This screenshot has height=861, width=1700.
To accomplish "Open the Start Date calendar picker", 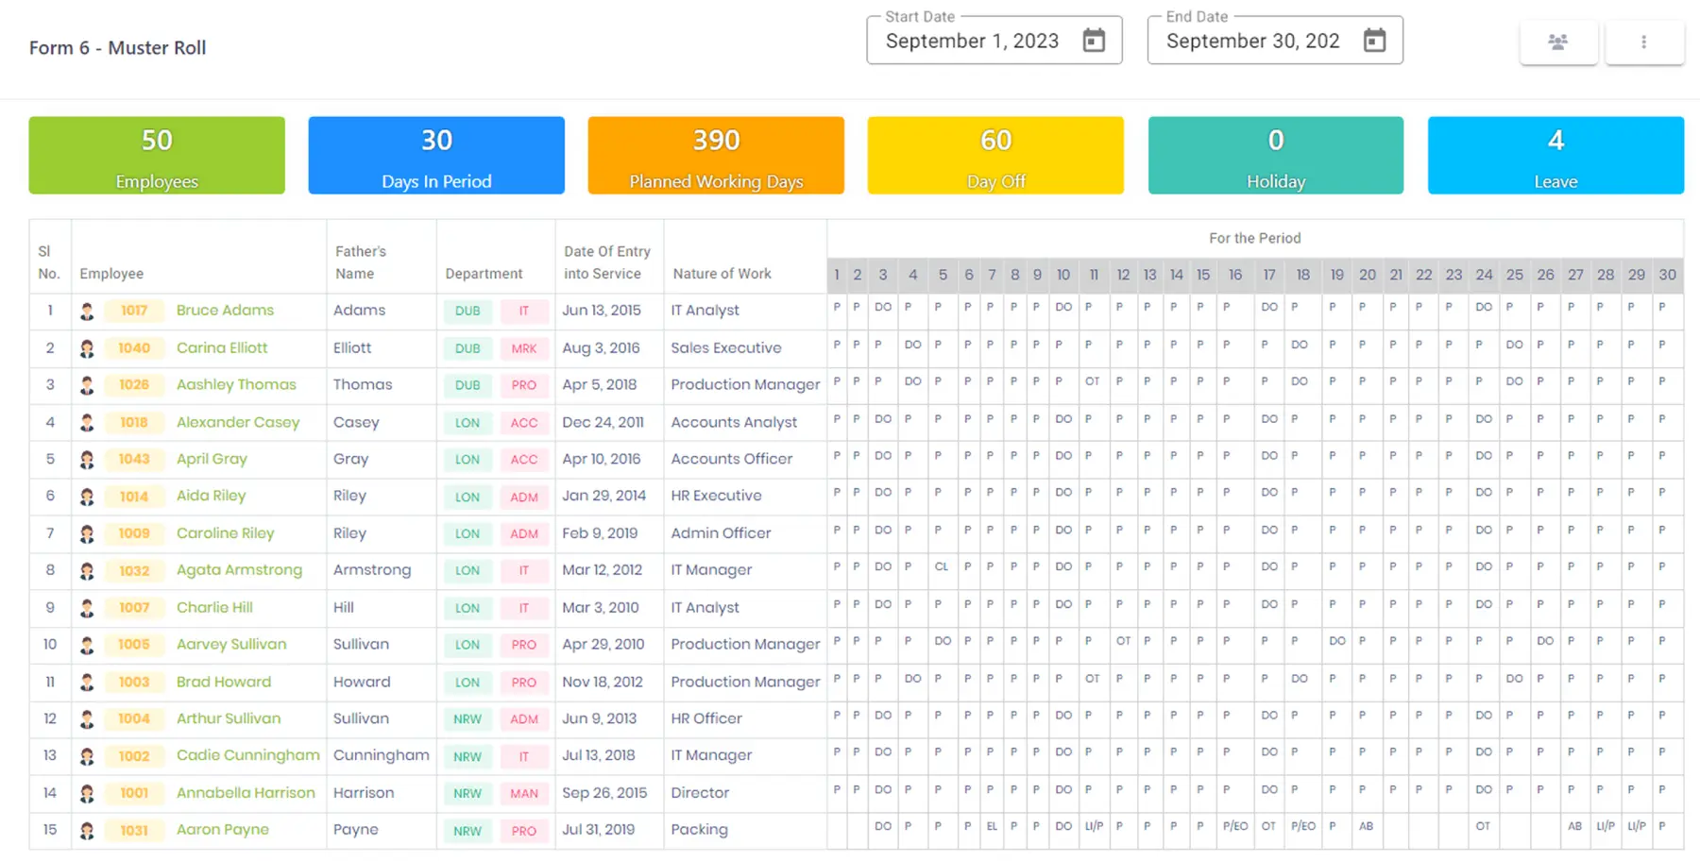I will [x=1094, y=41].
